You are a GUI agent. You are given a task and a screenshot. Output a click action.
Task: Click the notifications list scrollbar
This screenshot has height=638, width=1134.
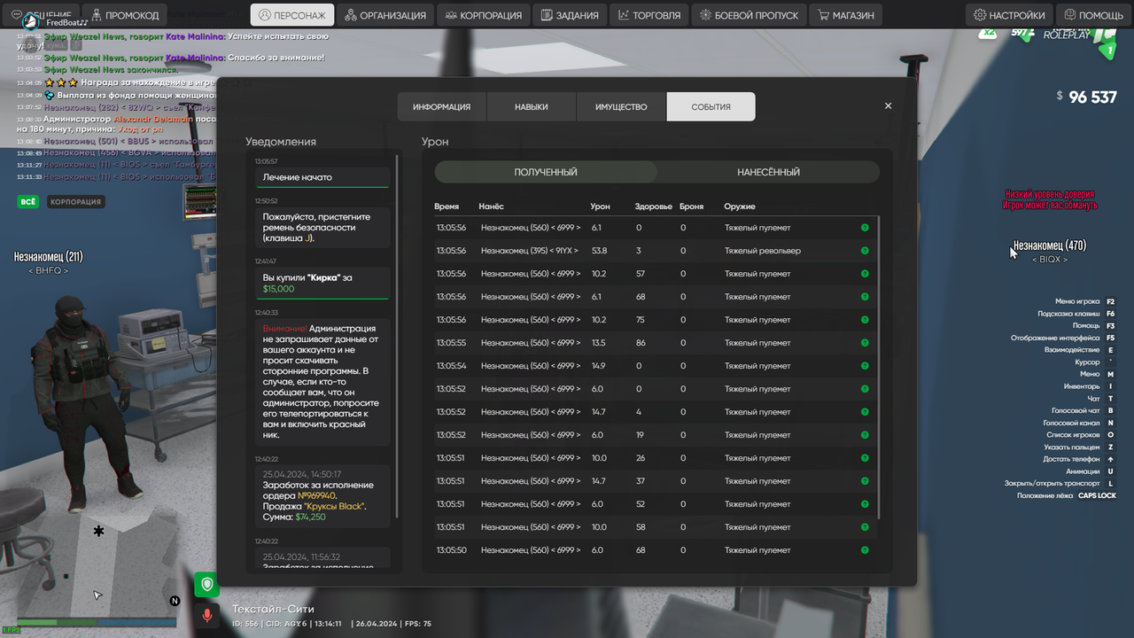tap(396, 337)
